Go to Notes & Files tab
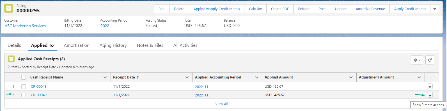This screenshot has width=447, height=111. coord(150,45)
